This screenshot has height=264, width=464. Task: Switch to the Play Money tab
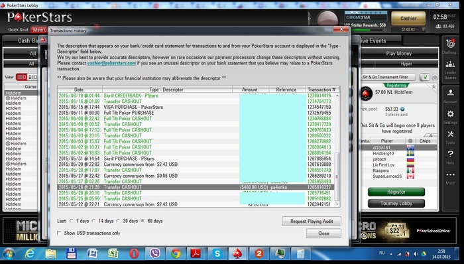398,54
